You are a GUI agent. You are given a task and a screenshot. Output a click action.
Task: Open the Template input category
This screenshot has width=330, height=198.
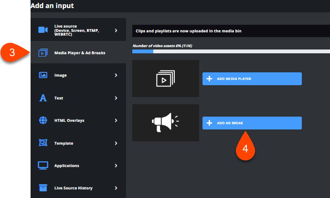(78, 143)
